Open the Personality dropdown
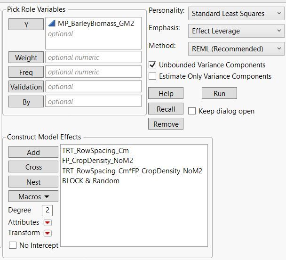286x260 pixels. [x=236, y=14]
